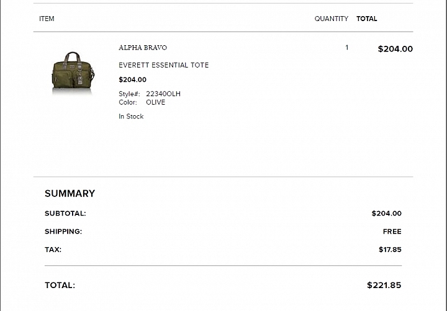The image size is (447, 311).
Task: Click the QUANTITY column header
Action: click(332, 19)
